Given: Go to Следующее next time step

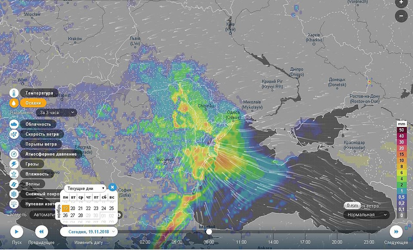Looking at the screenshot, I should pyautogui.click(x=396, y=232).
